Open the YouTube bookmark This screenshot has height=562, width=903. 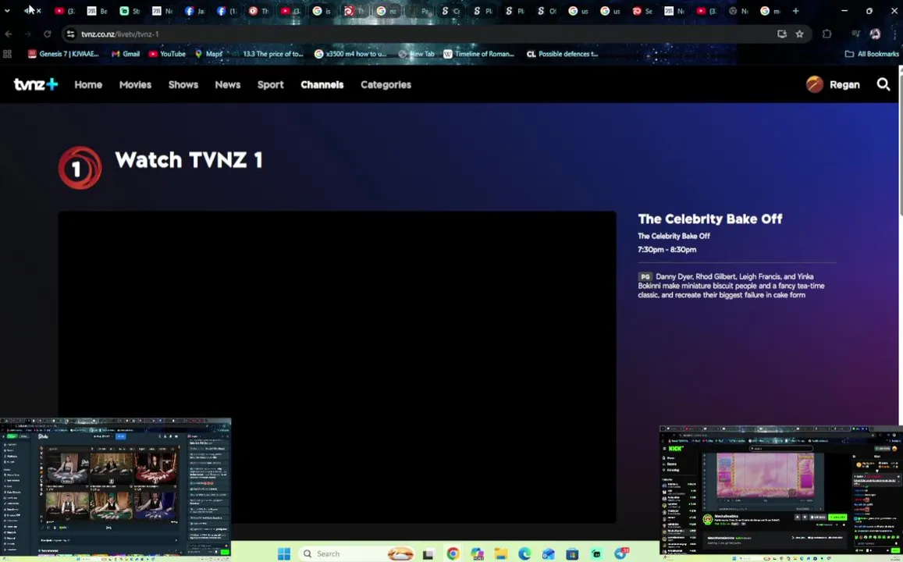(167, 54)
